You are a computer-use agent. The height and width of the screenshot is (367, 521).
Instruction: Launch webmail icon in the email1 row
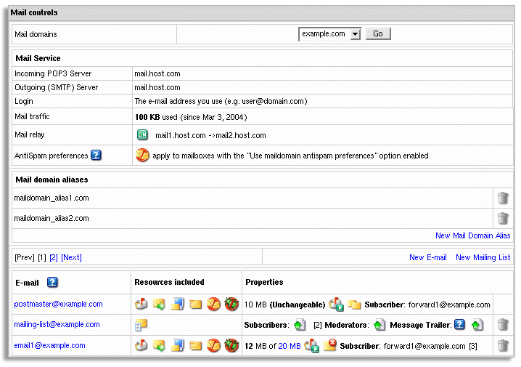pyautogui.click(x=312, y=346)
